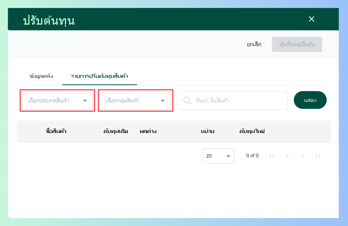Click the green แสดง button
The image size is (348, 226).
(x=310, y=100)
